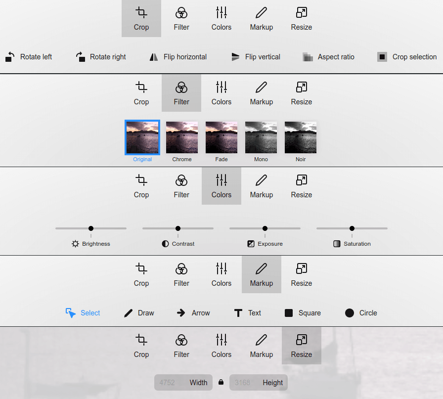This screenshot has width=443, height=399.
Task: Toggle the lock between Width and Height
Action: [x=221, y=382]
